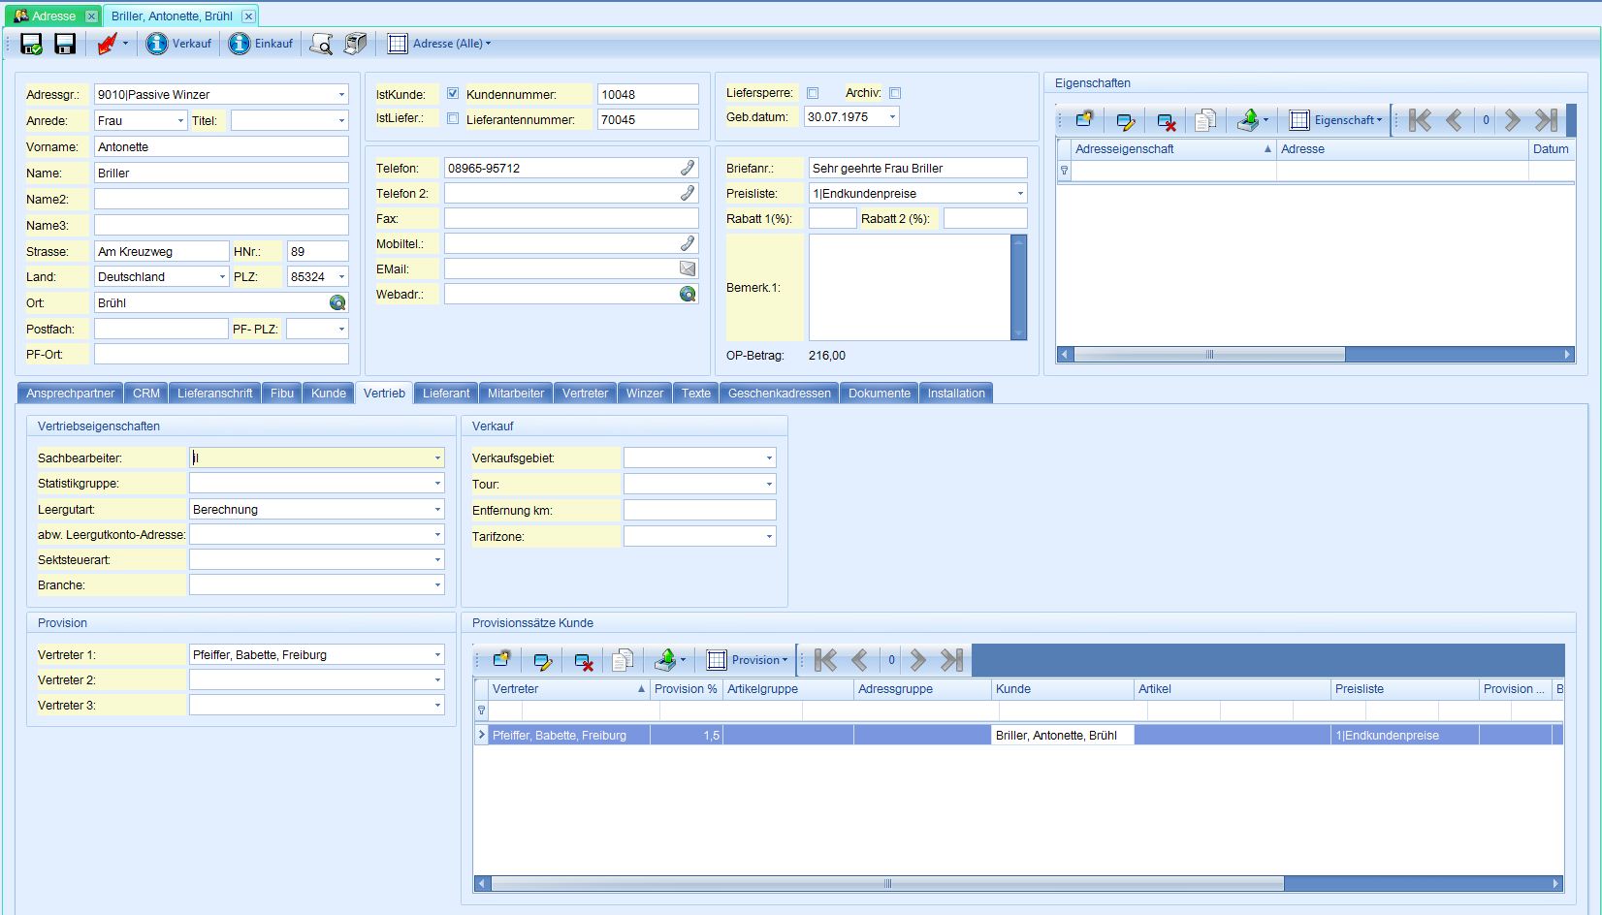This screenshot has height=915, width=1602.
Task: Go to first record in Provision navigator
Action: pos(825,660)
